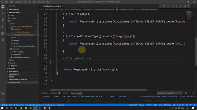The width and height of the screenshot is (197, 110).
Task: Click the feedback icon in status bar
Action: (191, 105)
